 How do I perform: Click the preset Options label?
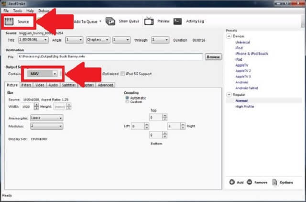286,182
